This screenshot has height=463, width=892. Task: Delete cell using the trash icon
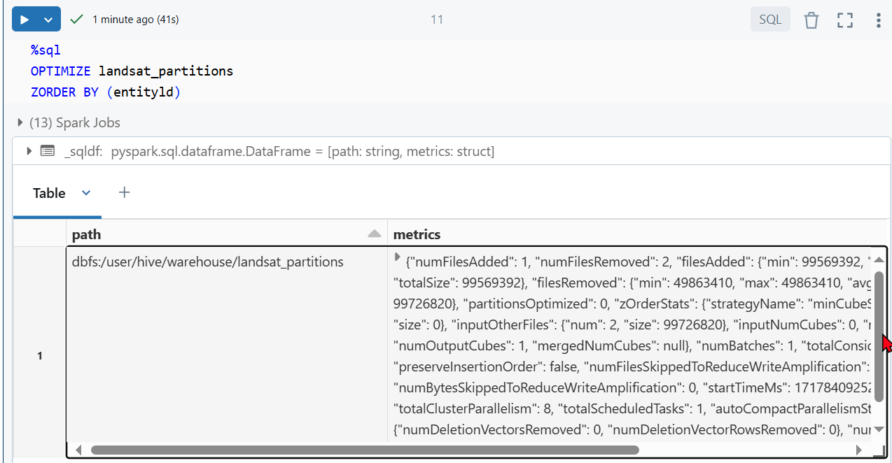811,20
